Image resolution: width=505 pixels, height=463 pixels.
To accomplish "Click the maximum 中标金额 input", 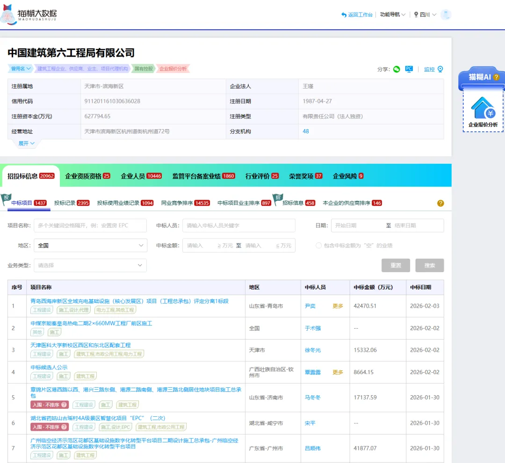I will coord(260,246).
